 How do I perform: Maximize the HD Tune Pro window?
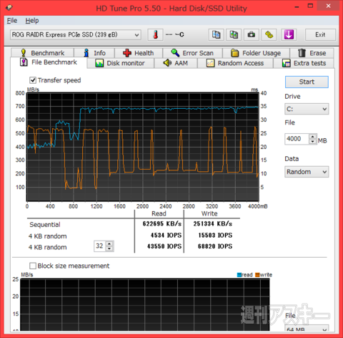click(310, 6)
